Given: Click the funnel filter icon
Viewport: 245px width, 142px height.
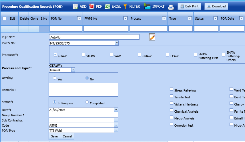Looking at the screenshot, I should [x=125, y=7].
